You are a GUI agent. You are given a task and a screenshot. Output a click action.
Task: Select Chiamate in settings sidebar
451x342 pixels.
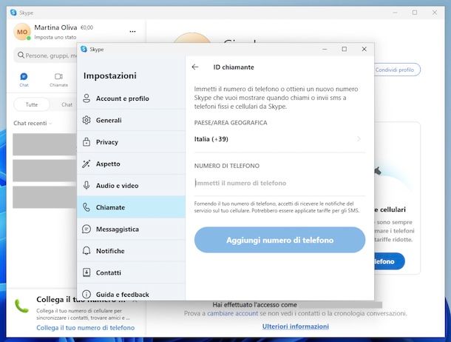click(131, 207)
